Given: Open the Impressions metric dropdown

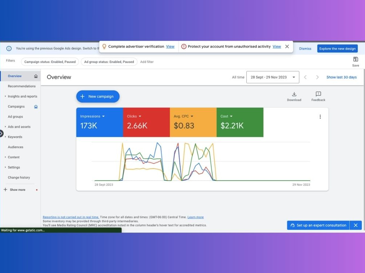Looking at the screenshot, I should (103, 116).
